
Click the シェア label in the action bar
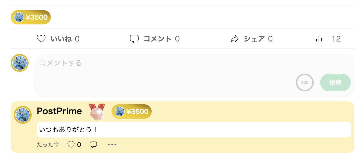click(x=254, y=39)
